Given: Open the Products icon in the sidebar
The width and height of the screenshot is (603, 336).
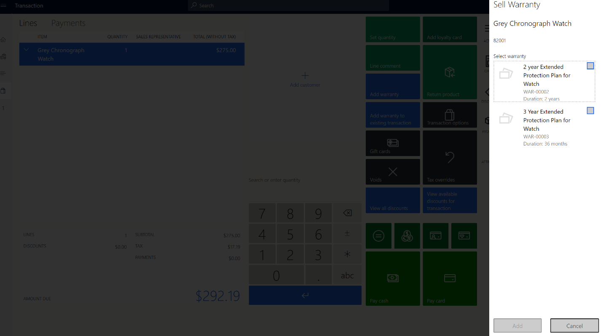Looking at the screenshot, I should (x=3, y=56).
